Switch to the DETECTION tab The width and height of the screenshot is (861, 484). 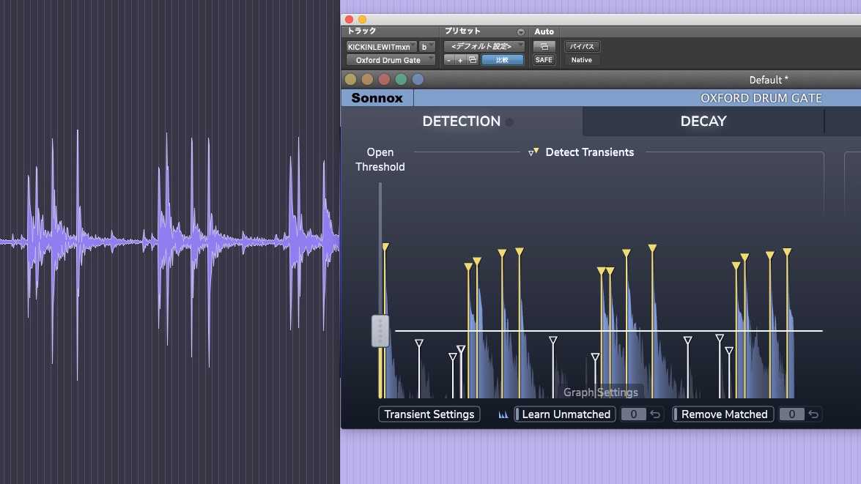tap(461, 122)
